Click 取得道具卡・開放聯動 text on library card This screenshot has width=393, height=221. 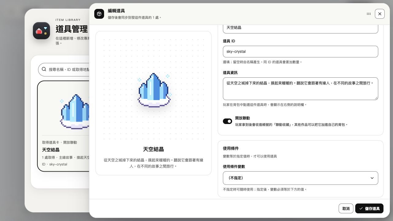point(60,142)
